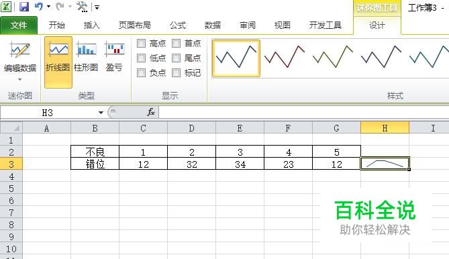Choose the 折线图 sparkline type
Viewport: 449px width, 259px height.
click(58, 62)
